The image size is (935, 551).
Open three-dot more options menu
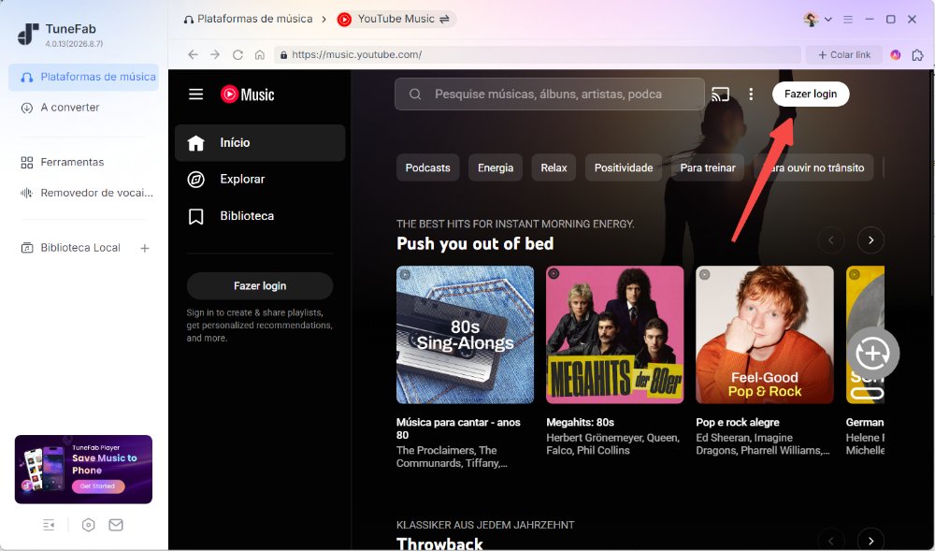[x=751, y=94]
